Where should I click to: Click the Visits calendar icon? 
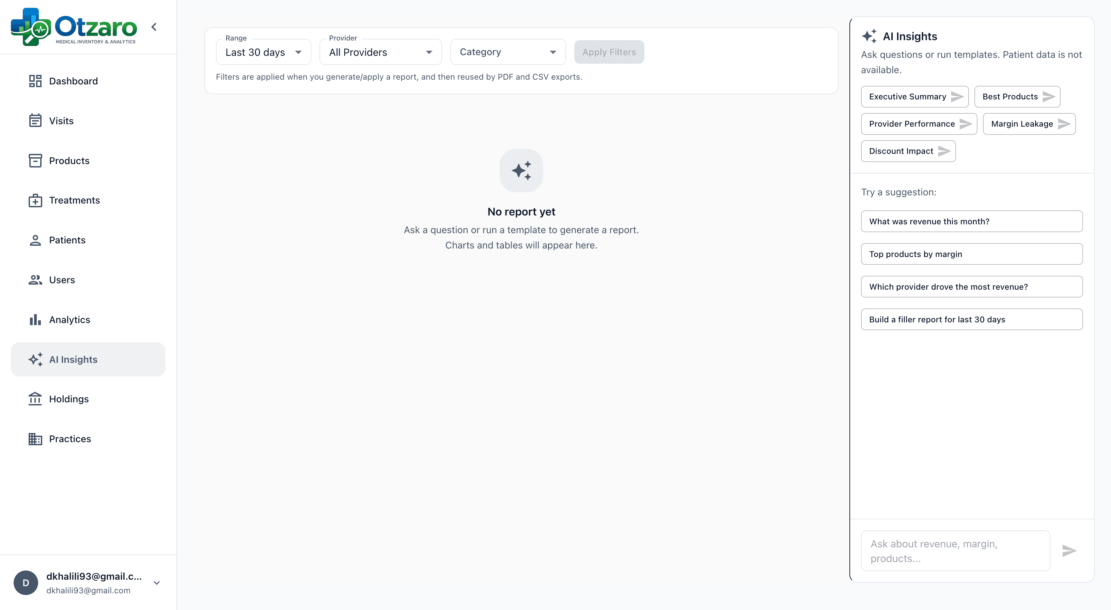tap(35, 121)
